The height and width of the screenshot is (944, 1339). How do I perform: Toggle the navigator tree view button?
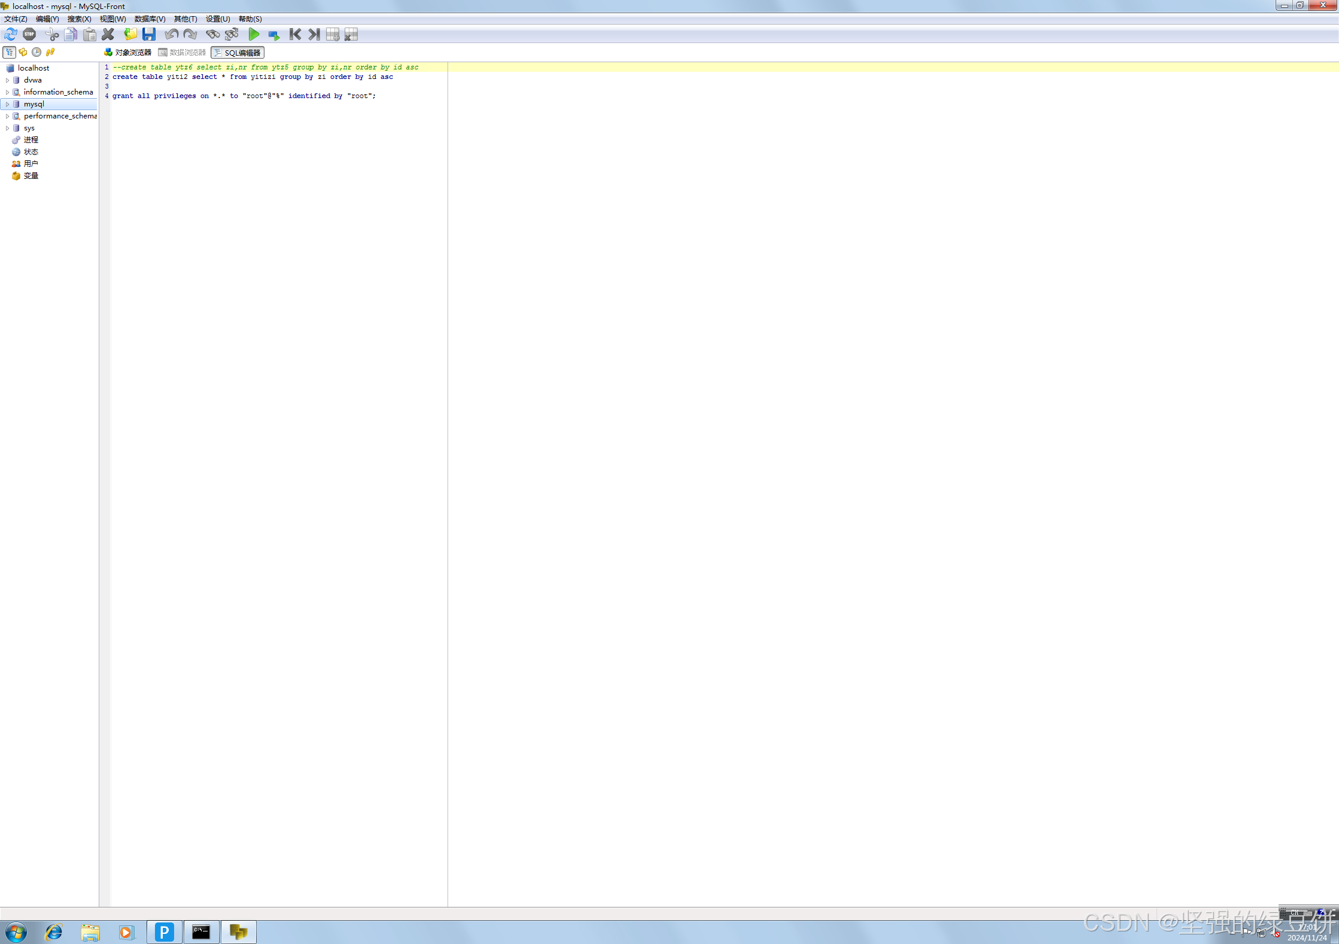(10, 53)
